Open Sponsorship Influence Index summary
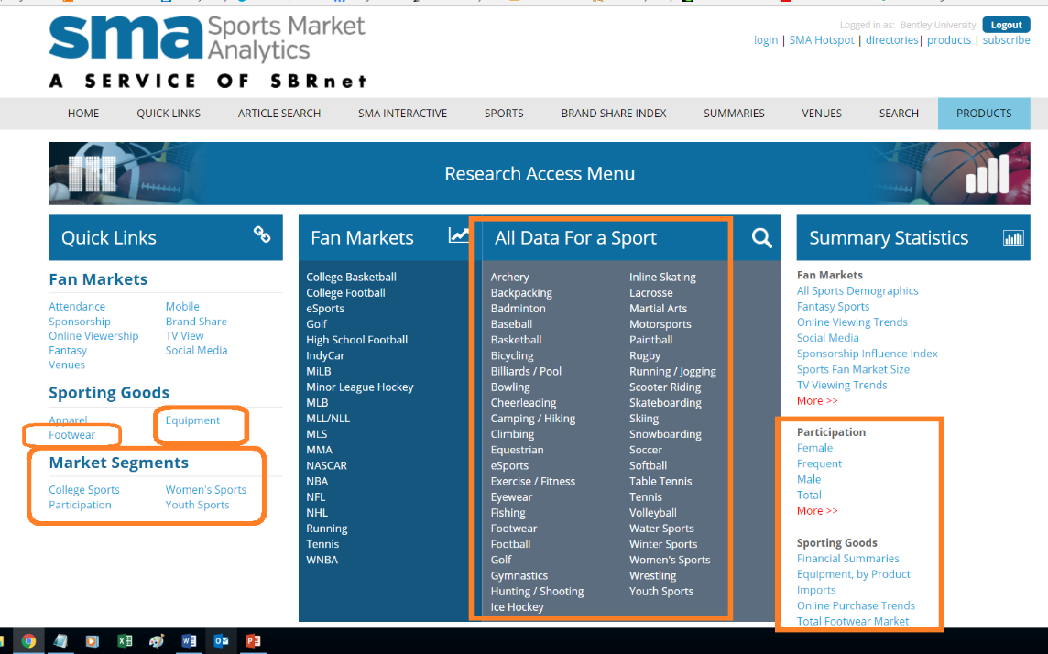 [867, 354]
